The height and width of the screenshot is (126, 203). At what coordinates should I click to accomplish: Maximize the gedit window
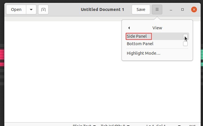coord(182,9)
